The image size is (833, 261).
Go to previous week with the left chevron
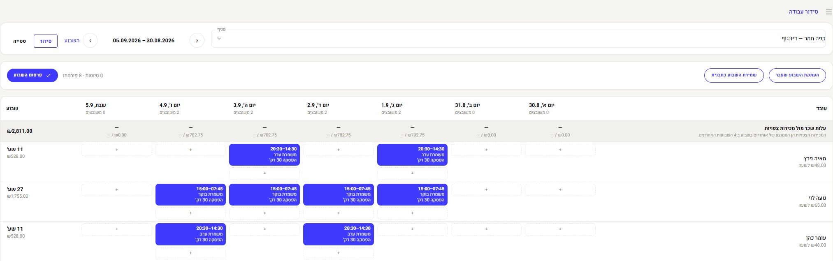(197, 40)
